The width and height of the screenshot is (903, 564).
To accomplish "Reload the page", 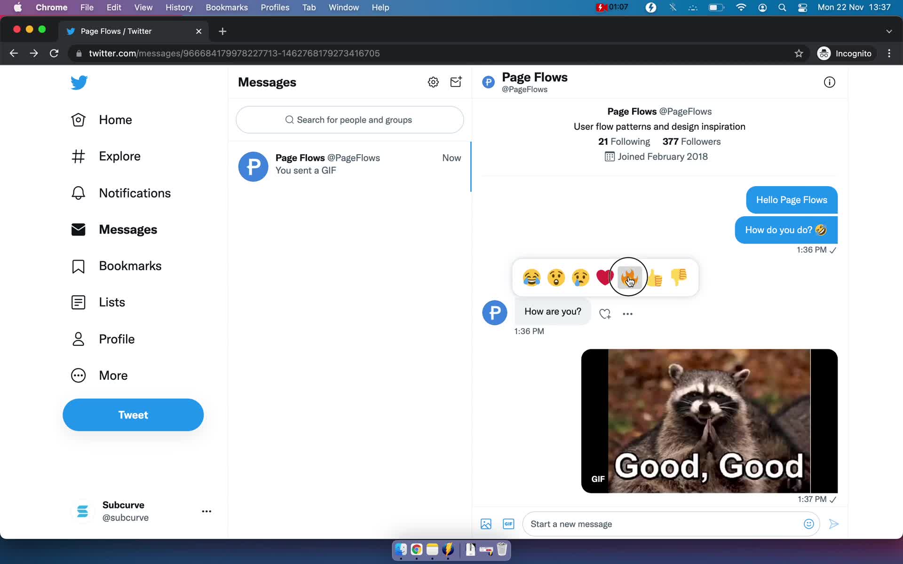I will (x=54, y=54).
